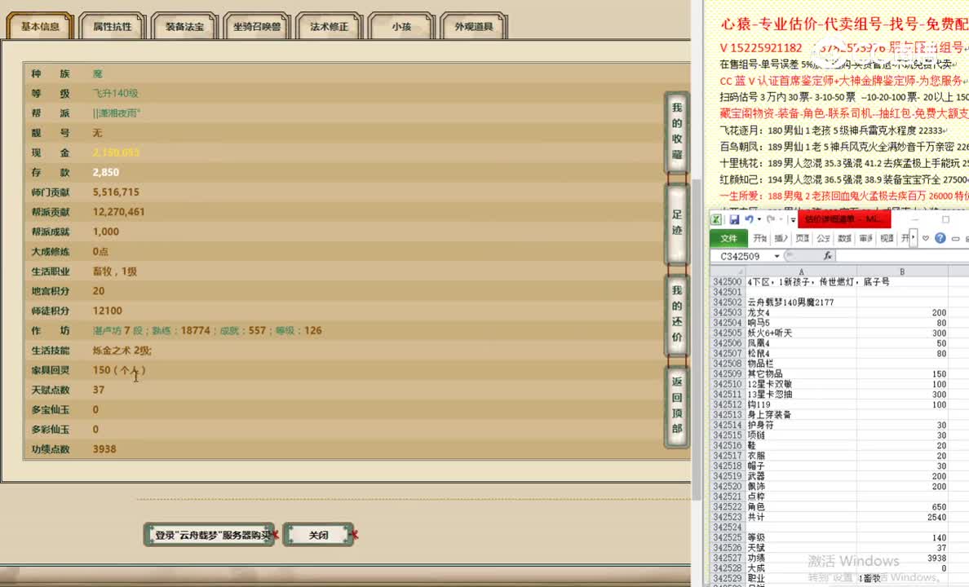Click the Insert Function fx icon
969x587 pixels.
828,255
